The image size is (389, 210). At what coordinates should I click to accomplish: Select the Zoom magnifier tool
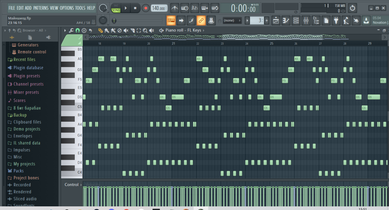145,30
